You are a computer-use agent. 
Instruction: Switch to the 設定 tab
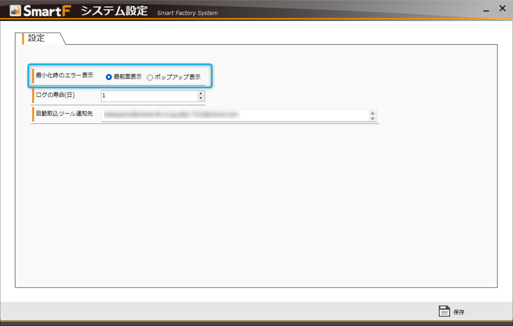pos(37,38)
